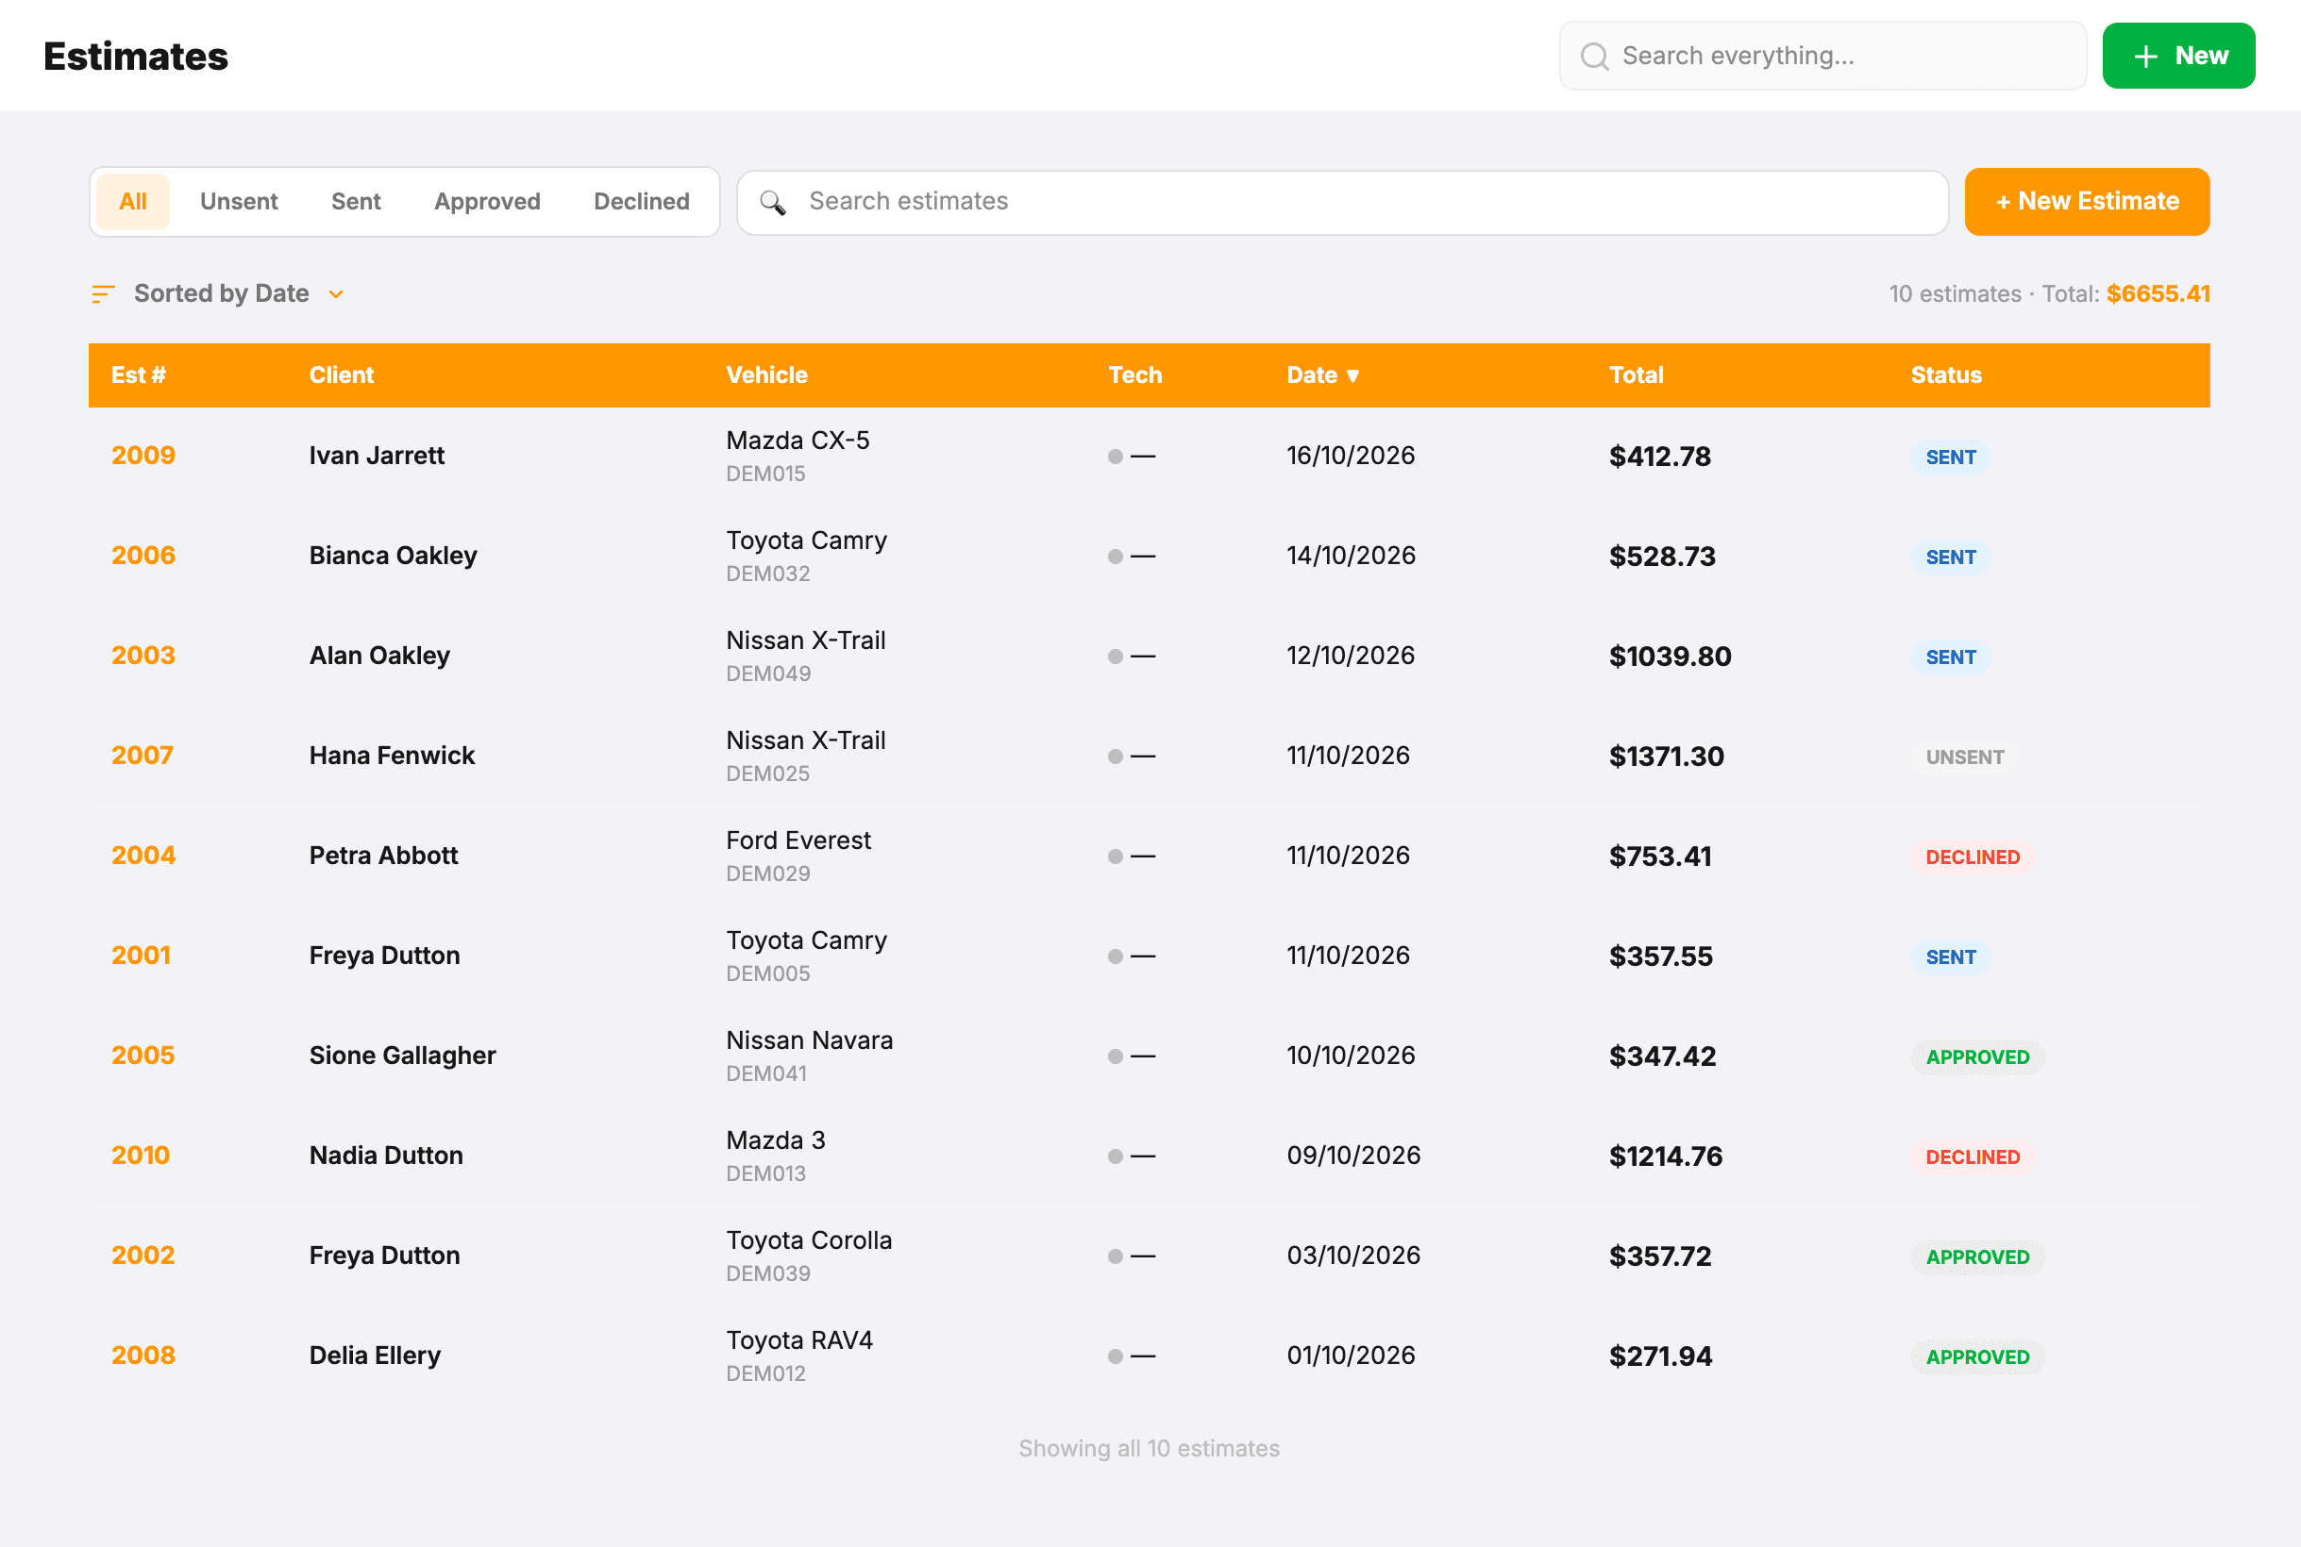Click the sort lines icon beside Sorted by Date
The height and width of the screenshot is (1547, 2301).
(x=104, y=294)
